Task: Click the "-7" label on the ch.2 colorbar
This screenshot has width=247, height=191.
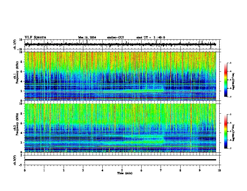Action: click(230, 149)
